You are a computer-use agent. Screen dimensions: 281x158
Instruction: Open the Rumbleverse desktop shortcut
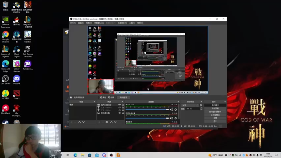click(28, 65)
